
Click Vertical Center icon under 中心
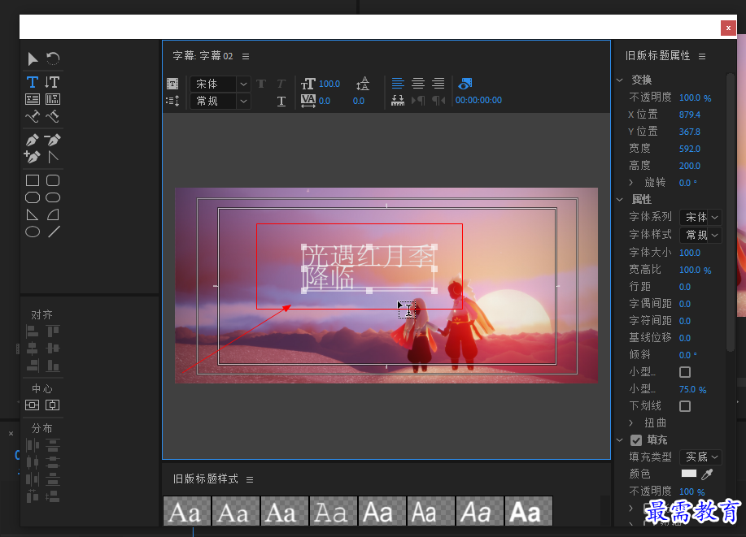[x=52, y=405]
